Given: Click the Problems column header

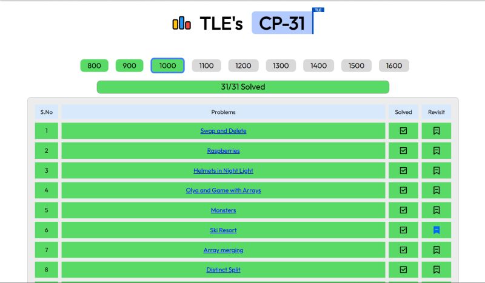Looking at the screenshot, I should pyautogui.click(x=223, y=112).
